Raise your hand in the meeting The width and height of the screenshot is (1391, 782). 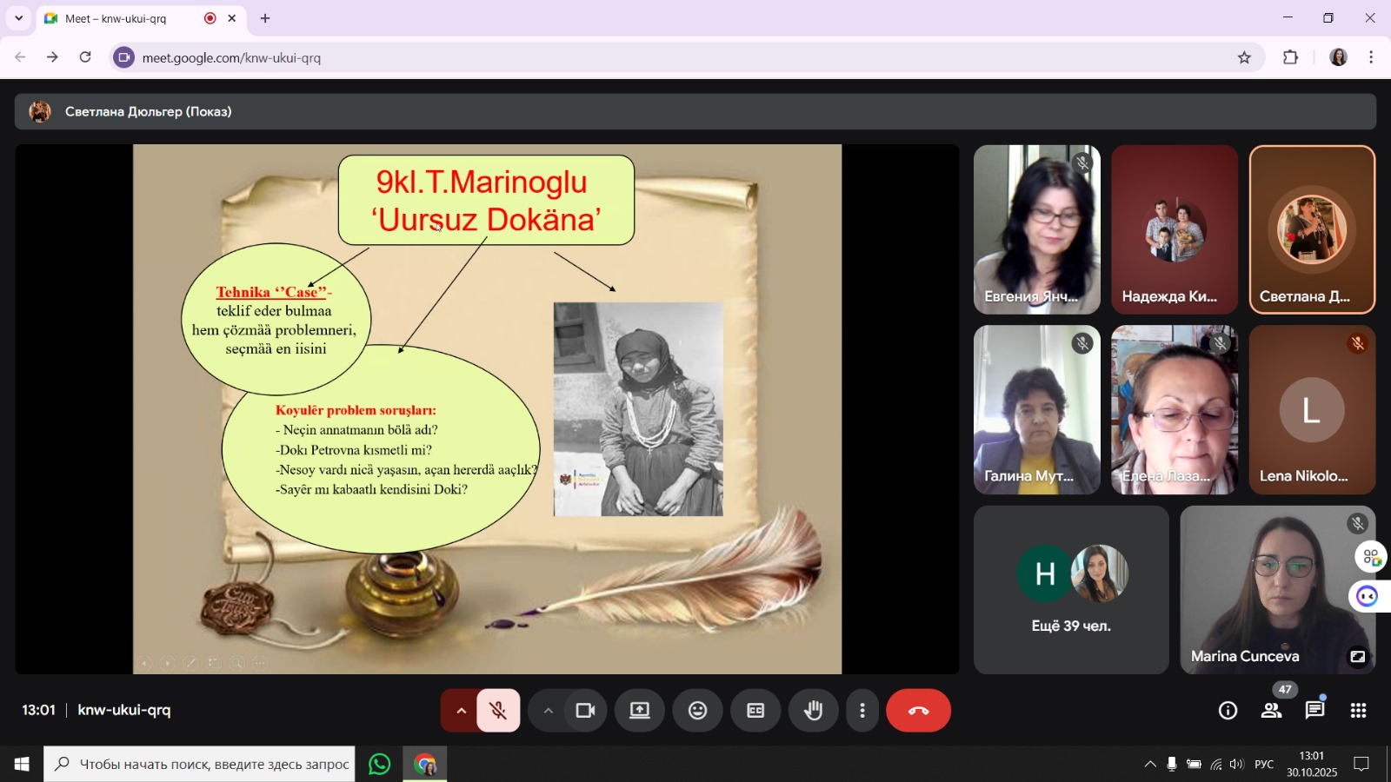point(813,711)
